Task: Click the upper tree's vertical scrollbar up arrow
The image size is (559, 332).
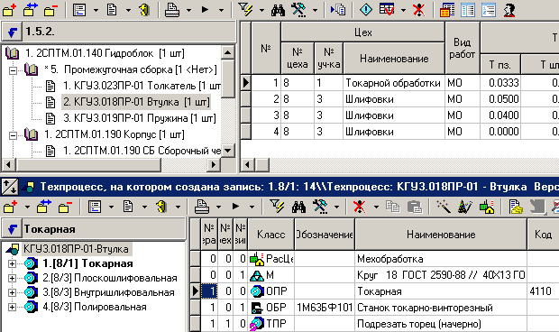Action: click(227, 53)
